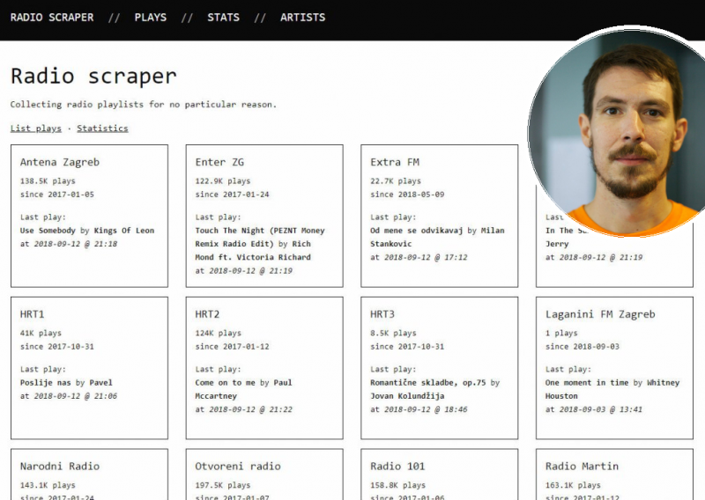Click the 138.5K plays count text
The width and height of the screenshot is (705, 500).
pyautogui.click(x=48, y=181)
